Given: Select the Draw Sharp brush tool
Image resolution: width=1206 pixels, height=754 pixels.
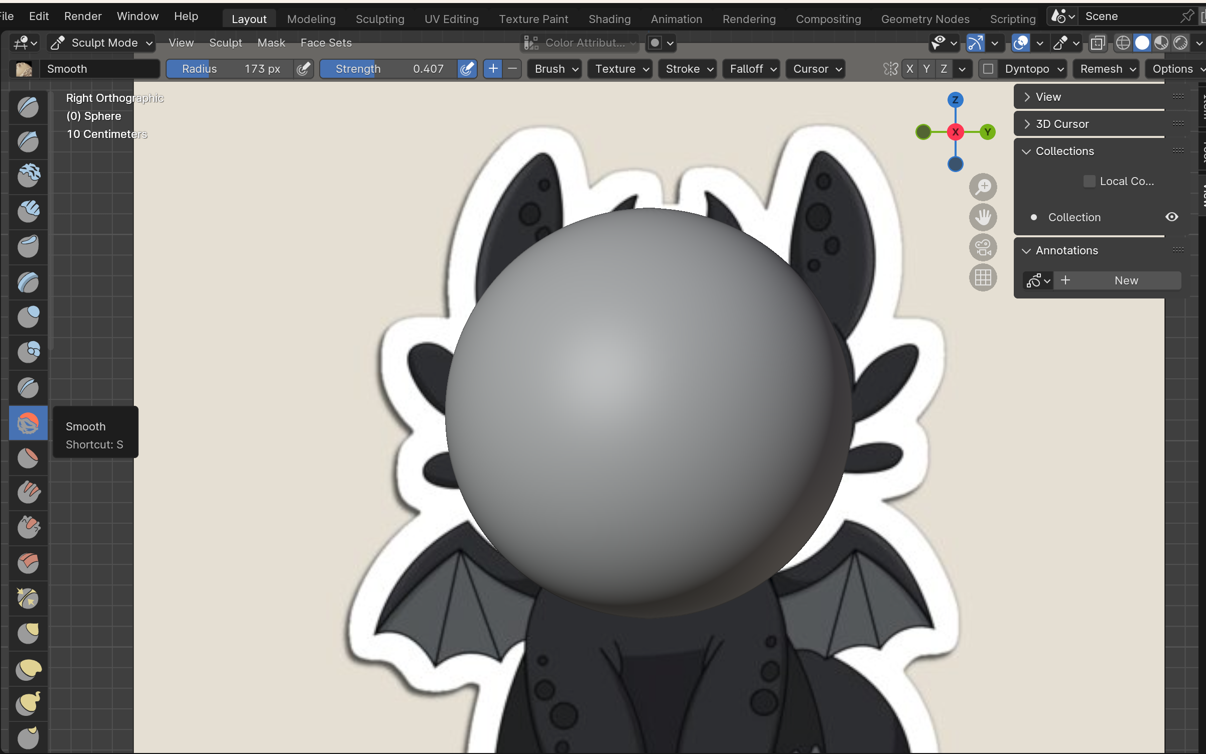Looking at the screenshot, I should (x=28, y=141).
